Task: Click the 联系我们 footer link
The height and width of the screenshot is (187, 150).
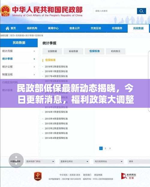Action: (x=87, y=175)
